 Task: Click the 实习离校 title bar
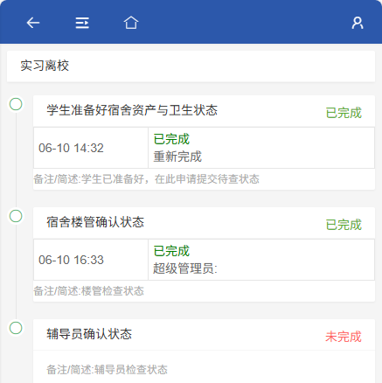[191, 66]
